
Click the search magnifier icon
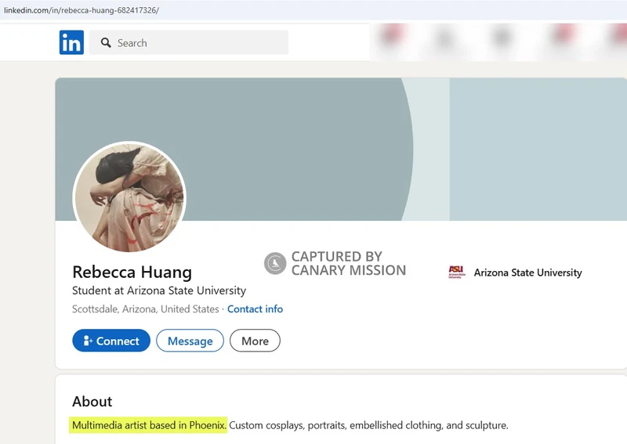106,43
